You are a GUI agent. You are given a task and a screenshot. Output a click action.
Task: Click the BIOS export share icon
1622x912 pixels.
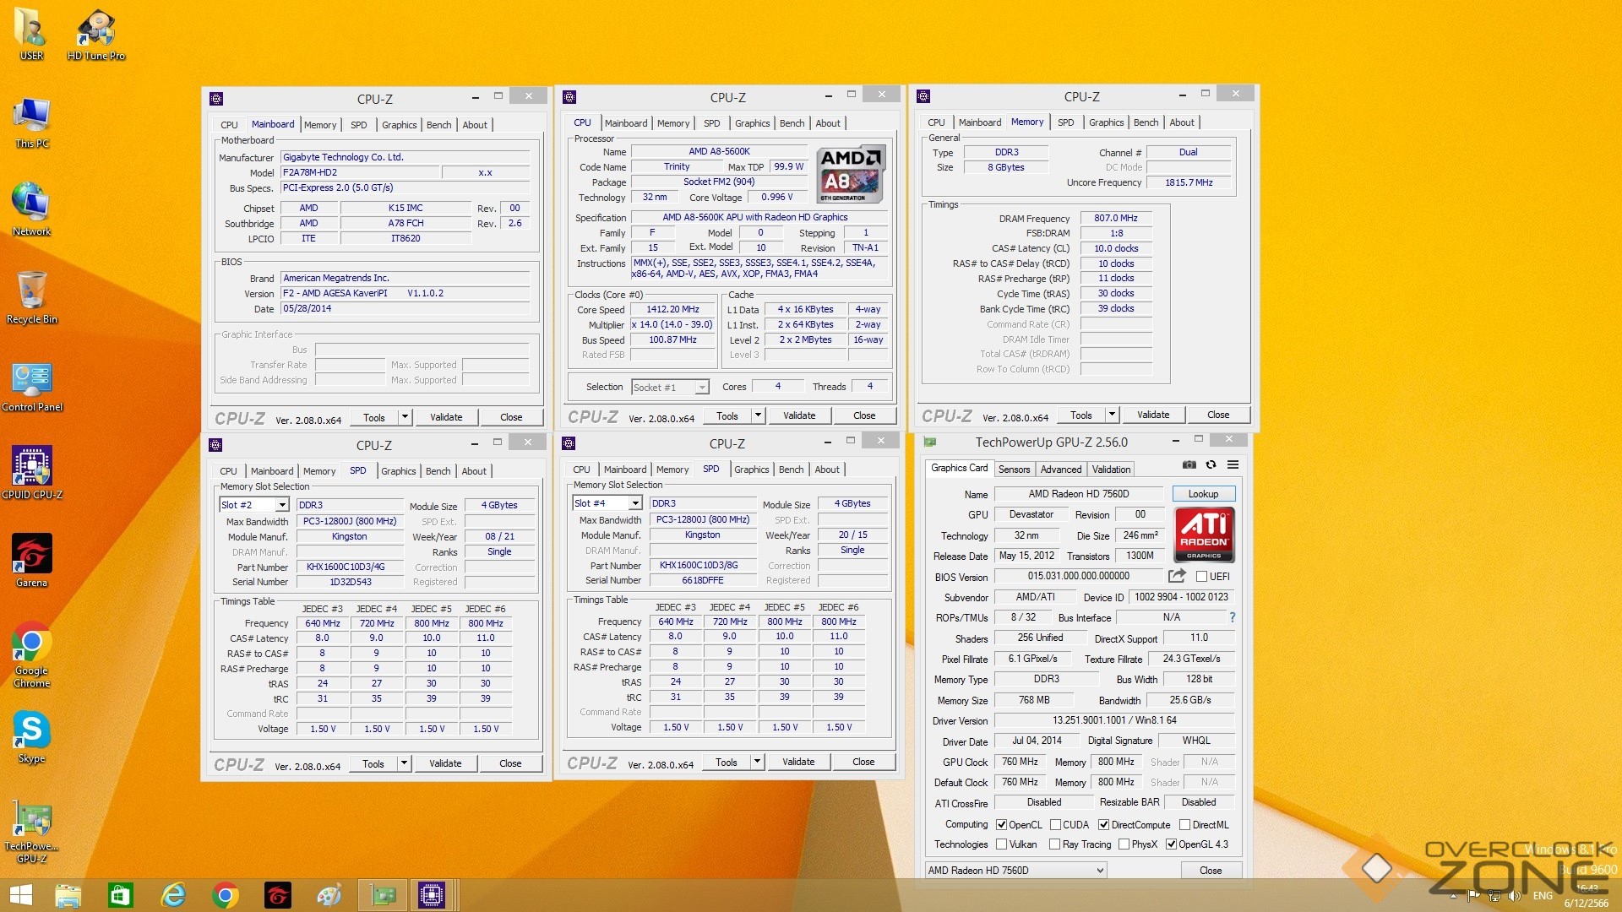[1176, 576]
